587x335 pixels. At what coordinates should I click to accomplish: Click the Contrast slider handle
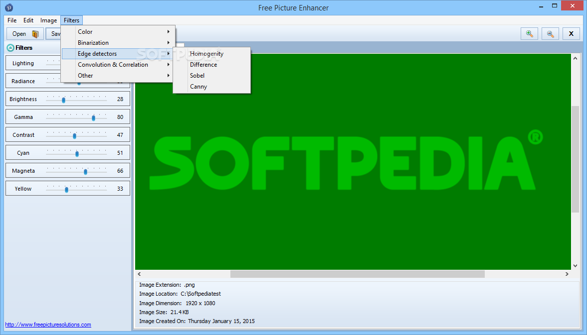(x=74, y=136)
